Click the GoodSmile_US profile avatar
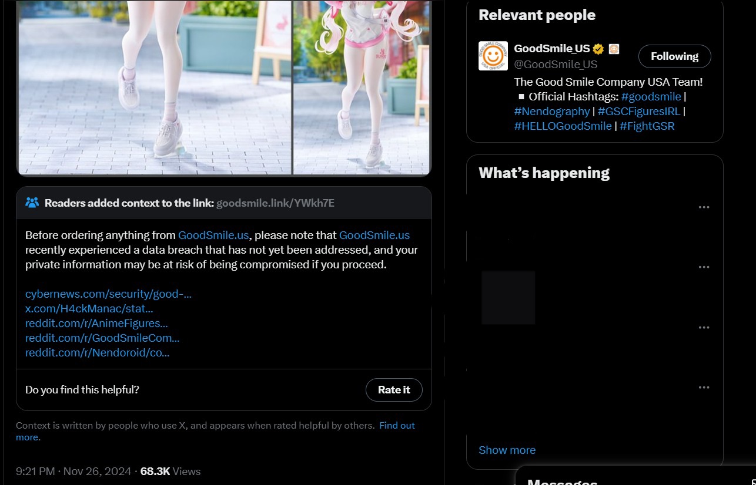Screen dimensions: 756x485 493,56
